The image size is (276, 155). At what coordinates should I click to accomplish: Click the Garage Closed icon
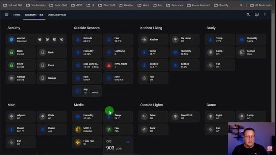coord(12,78)
